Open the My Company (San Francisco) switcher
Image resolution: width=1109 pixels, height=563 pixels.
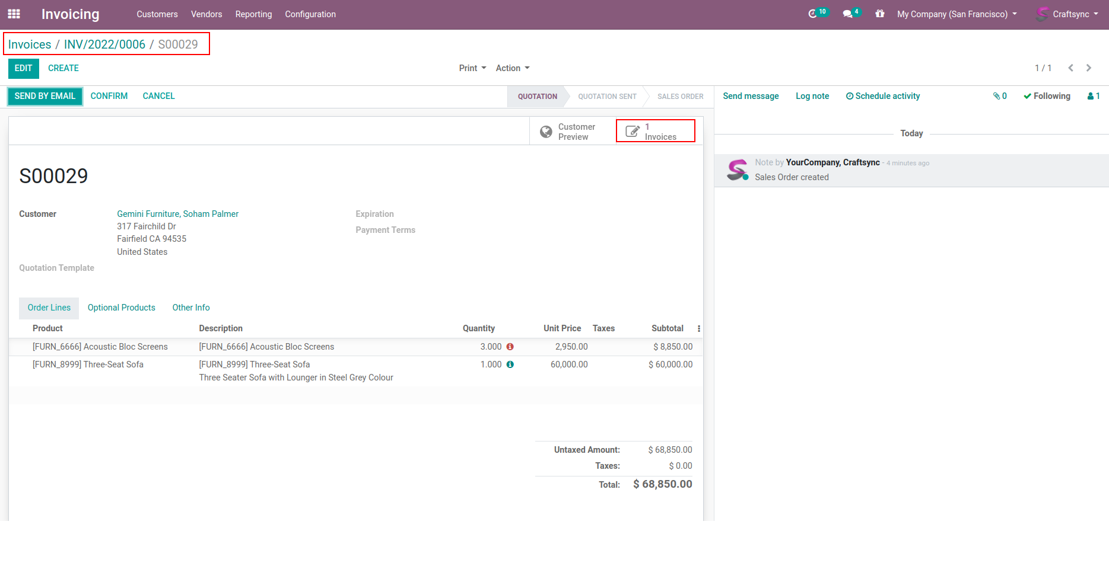click(x=957, y=14)
